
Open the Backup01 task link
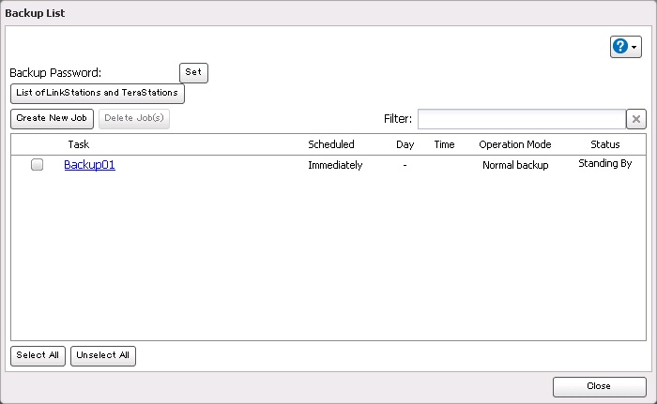(89, 165)
